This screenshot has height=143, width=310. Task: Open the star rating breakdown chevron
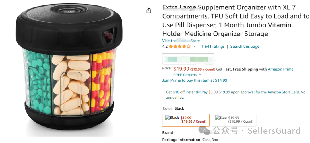(194, 47)
